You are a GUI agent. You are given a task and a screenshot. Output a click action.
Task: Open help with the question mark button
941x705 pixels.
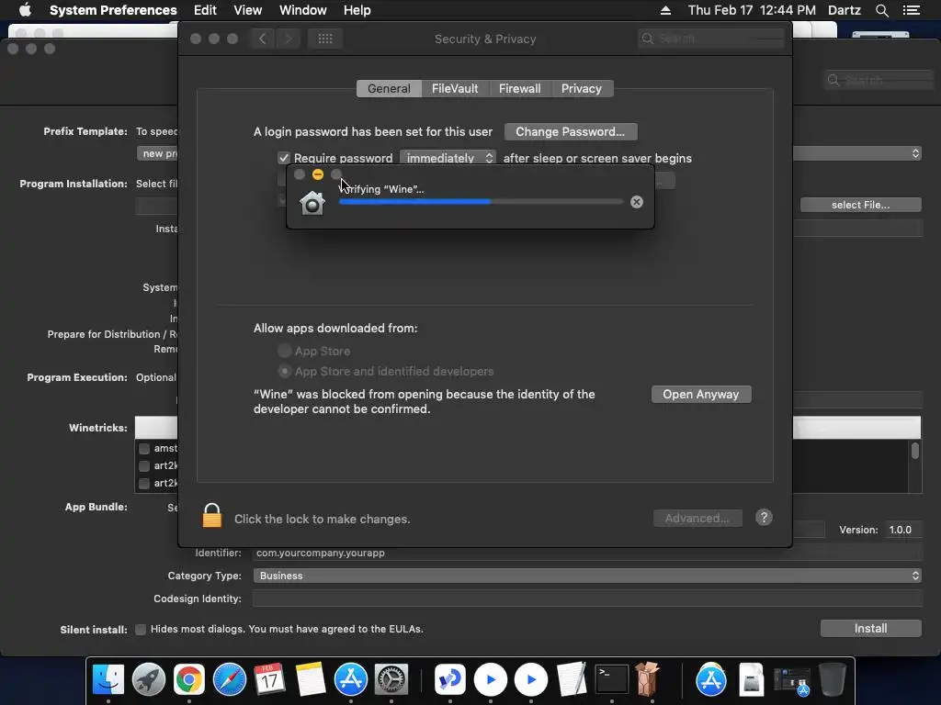point(764,518)
